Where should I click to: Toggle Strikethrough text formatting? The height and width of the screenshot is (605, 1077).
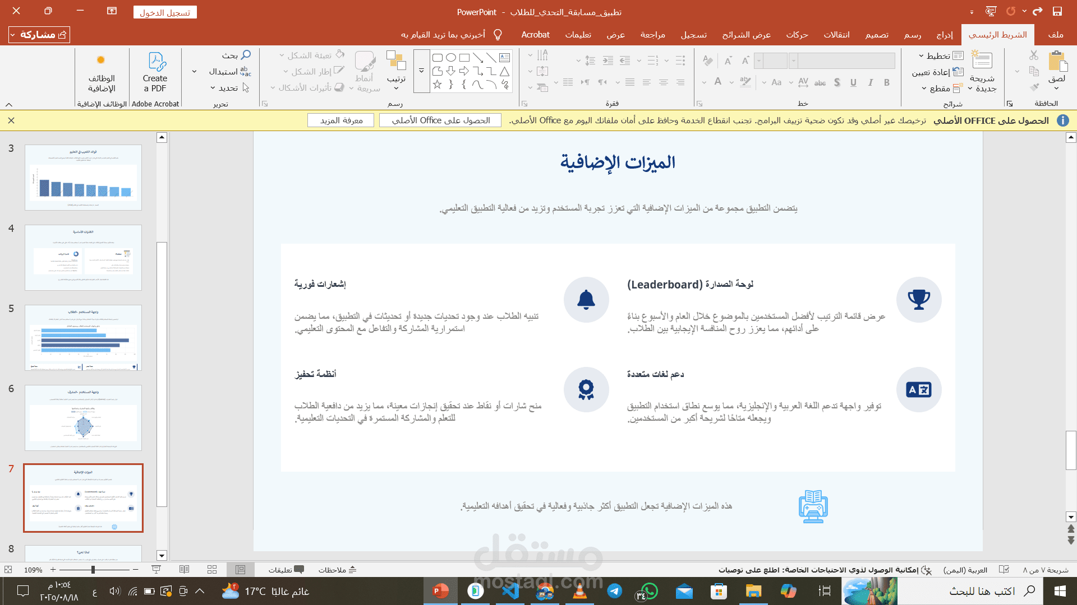point(820,83)
